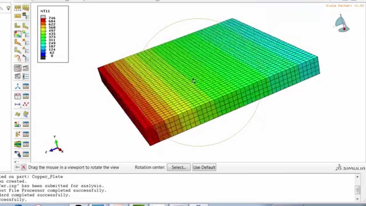This screenshot has height=206, width=366.
Task: Plot the undeformed shape
Action: (x=18, y=26)
